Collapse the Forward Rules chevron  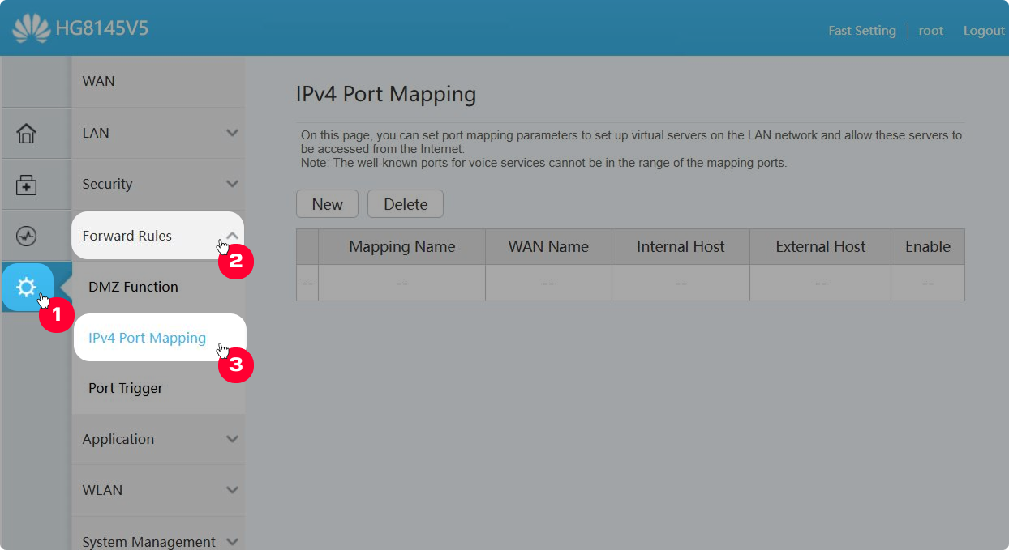pos(232,236)
